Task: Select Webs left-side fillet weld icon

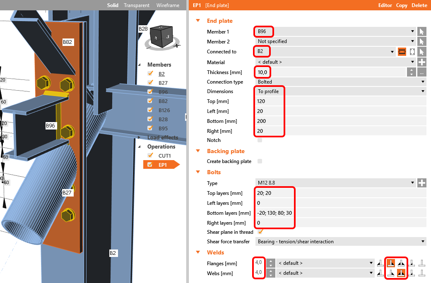Action: (x=380, y=273)
